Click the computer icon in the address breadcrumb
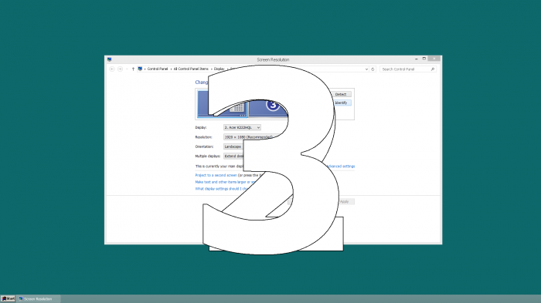541x303 pixels. tap(140, 69)
